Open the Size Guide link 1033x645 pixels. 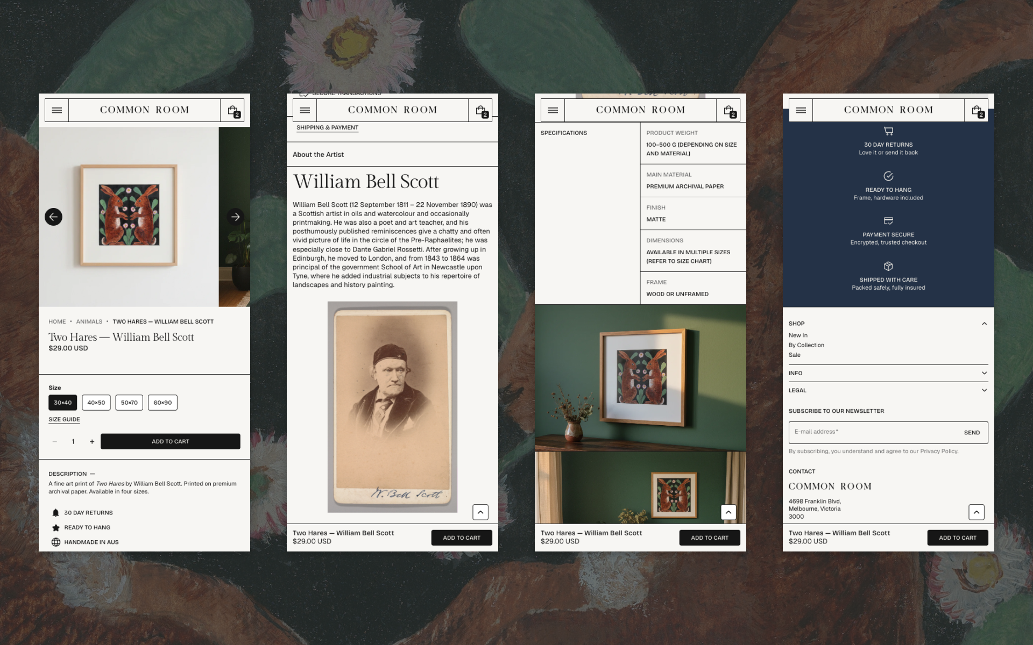(64, 420)
